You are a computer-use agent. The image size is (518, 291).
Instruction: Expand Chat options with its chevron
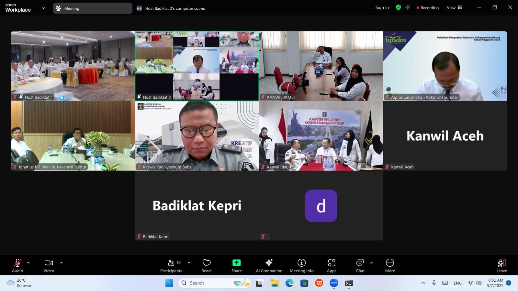(372, 263)
